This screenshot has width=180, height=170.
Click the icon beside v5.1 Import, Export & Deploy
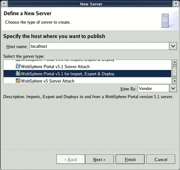pyautogui.click(x=18, y=74)
